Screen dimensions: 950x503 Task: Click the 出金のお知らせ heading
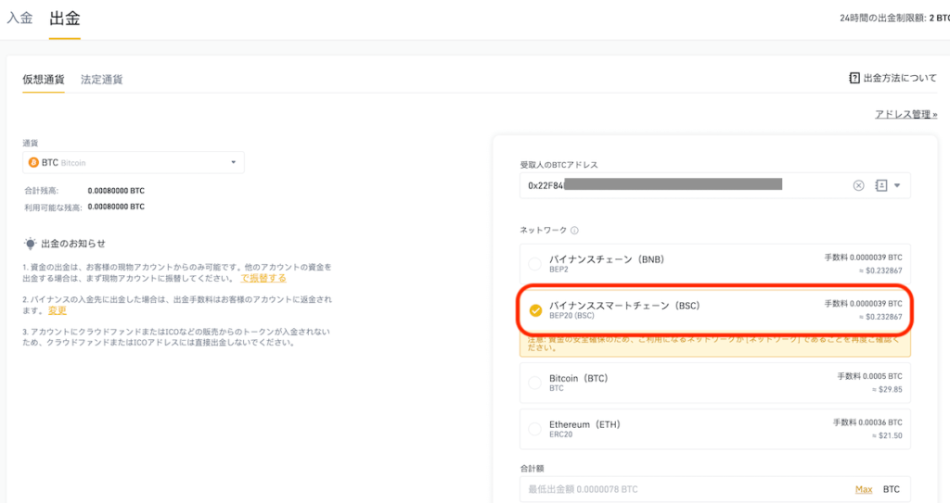pyautogui.click(x=73, y=244)
